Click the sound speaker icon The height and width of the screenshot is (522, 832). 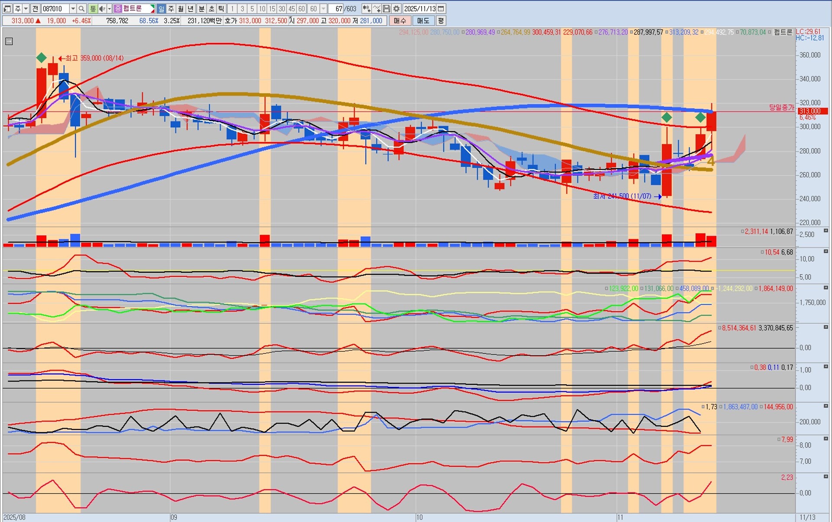[x=102, y=9]
